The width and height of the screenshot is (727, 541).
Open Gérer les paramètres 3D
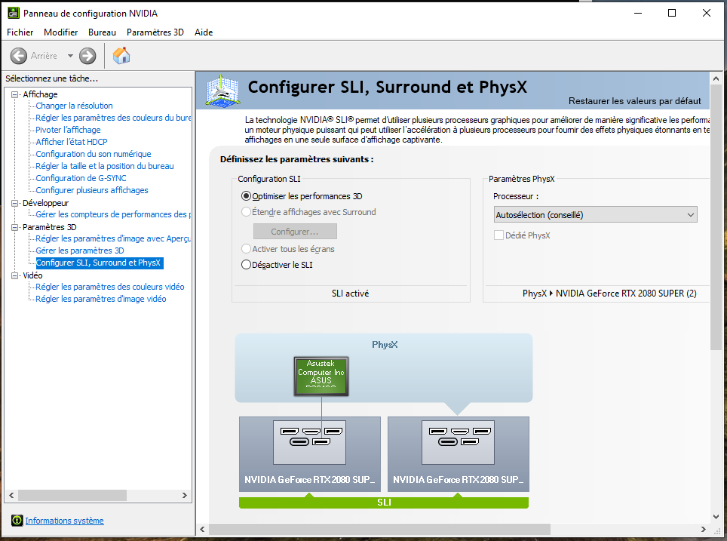[80, 251]
